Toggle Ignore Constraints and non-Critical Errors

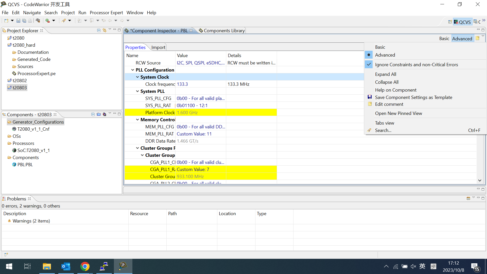[x=416, y=64]
